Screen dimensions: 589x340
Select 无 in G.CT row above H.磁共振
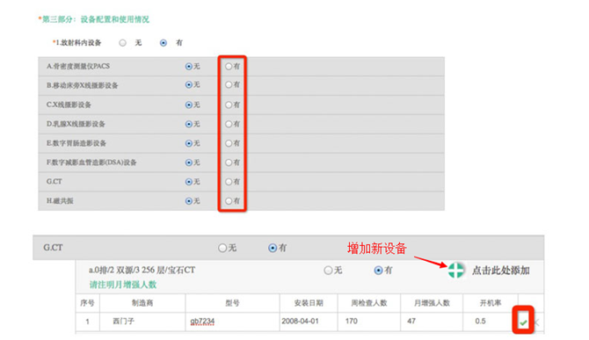click(x=189, y=182)
